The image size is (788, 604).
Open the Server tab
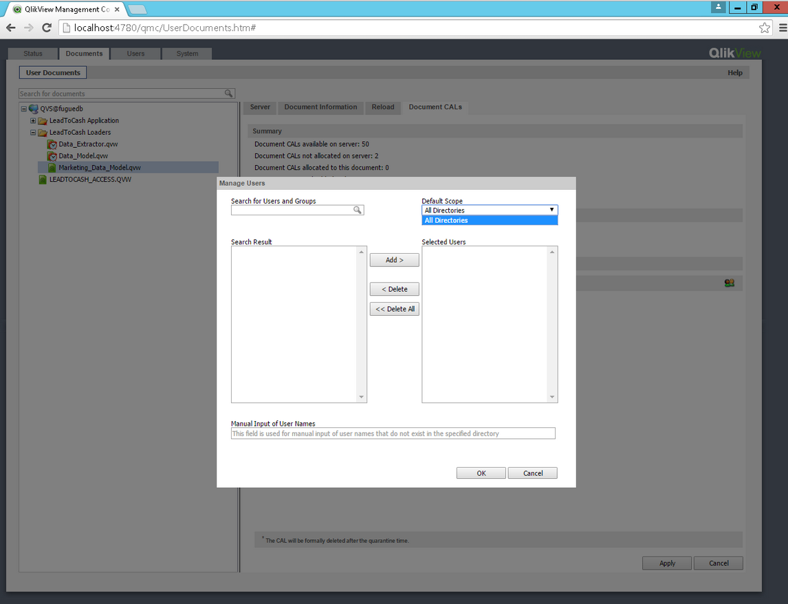(x=260, y=107)
